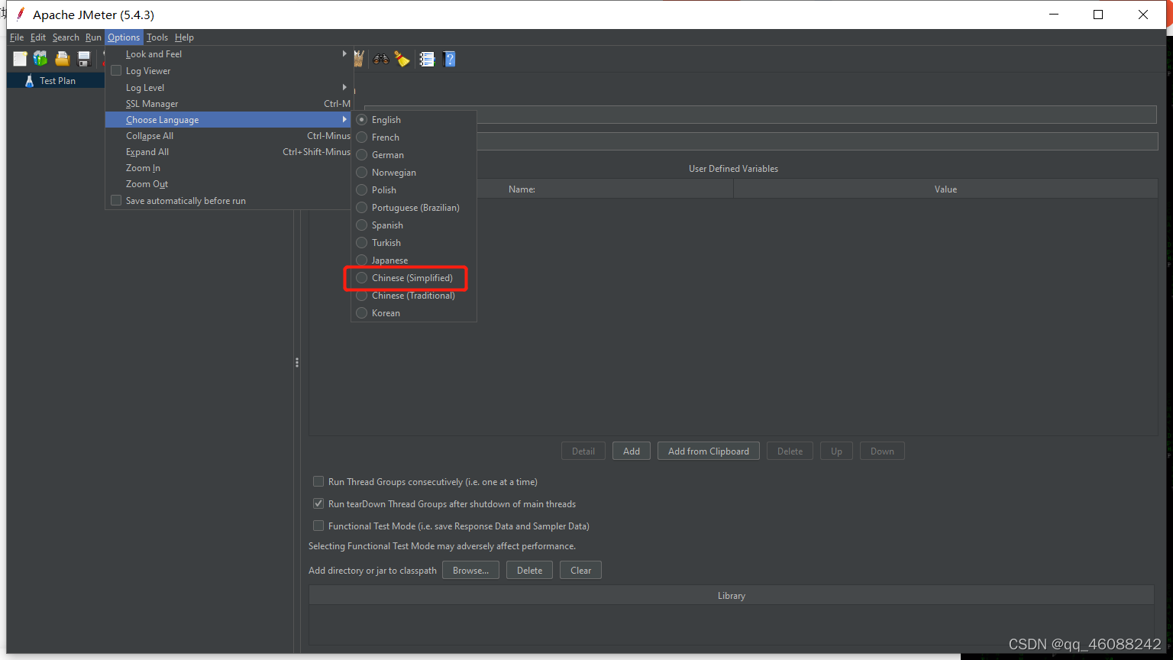
Task: Open the Function Helper list icon
Action: coord(427,59)
